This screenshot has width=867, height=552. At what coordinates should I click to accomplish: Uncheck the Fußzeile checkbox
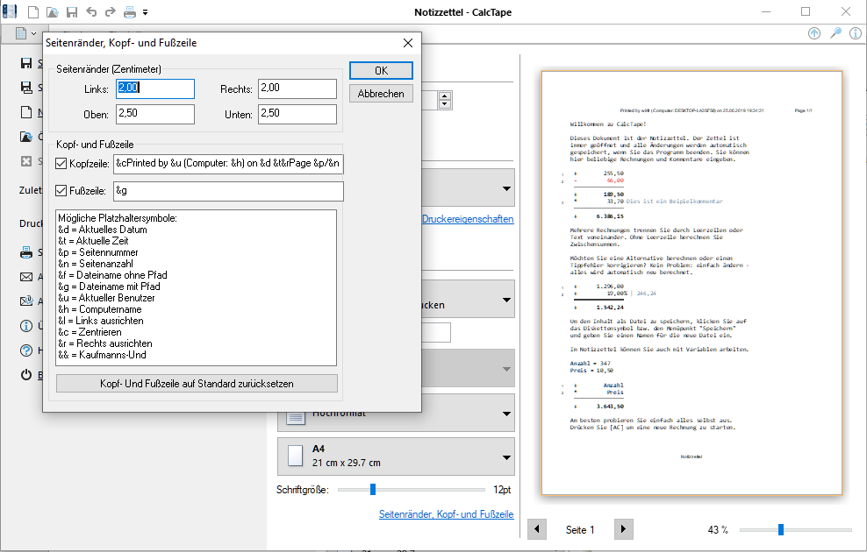point(61,191)
